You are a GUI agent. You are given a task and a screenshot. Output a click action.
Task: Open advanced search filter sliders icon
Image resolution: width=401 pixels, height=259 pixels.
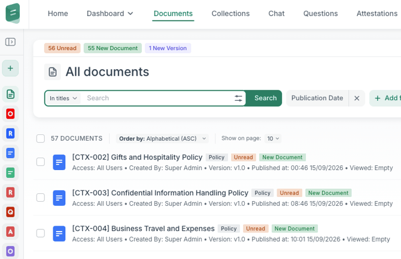click(238, 98)
